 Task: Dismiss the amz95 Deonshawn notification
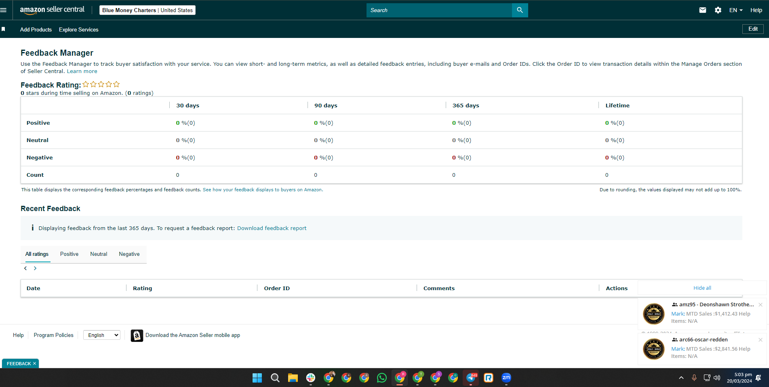pyautogui.click(x=761, y=305)
